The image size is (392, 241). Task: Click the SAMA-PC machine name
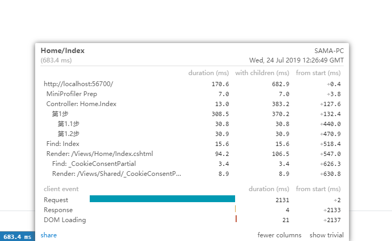pos(329,51)
